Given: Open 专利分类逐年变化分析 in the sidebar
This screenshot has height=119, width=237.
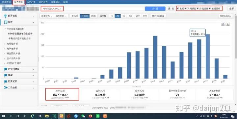Looking at the screenshot, I should click(19, 38).
